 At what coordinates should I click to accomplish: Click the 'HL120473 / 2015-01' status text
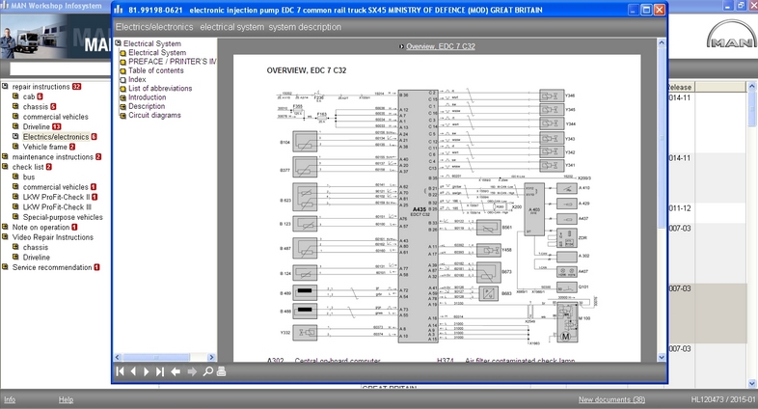722,399
